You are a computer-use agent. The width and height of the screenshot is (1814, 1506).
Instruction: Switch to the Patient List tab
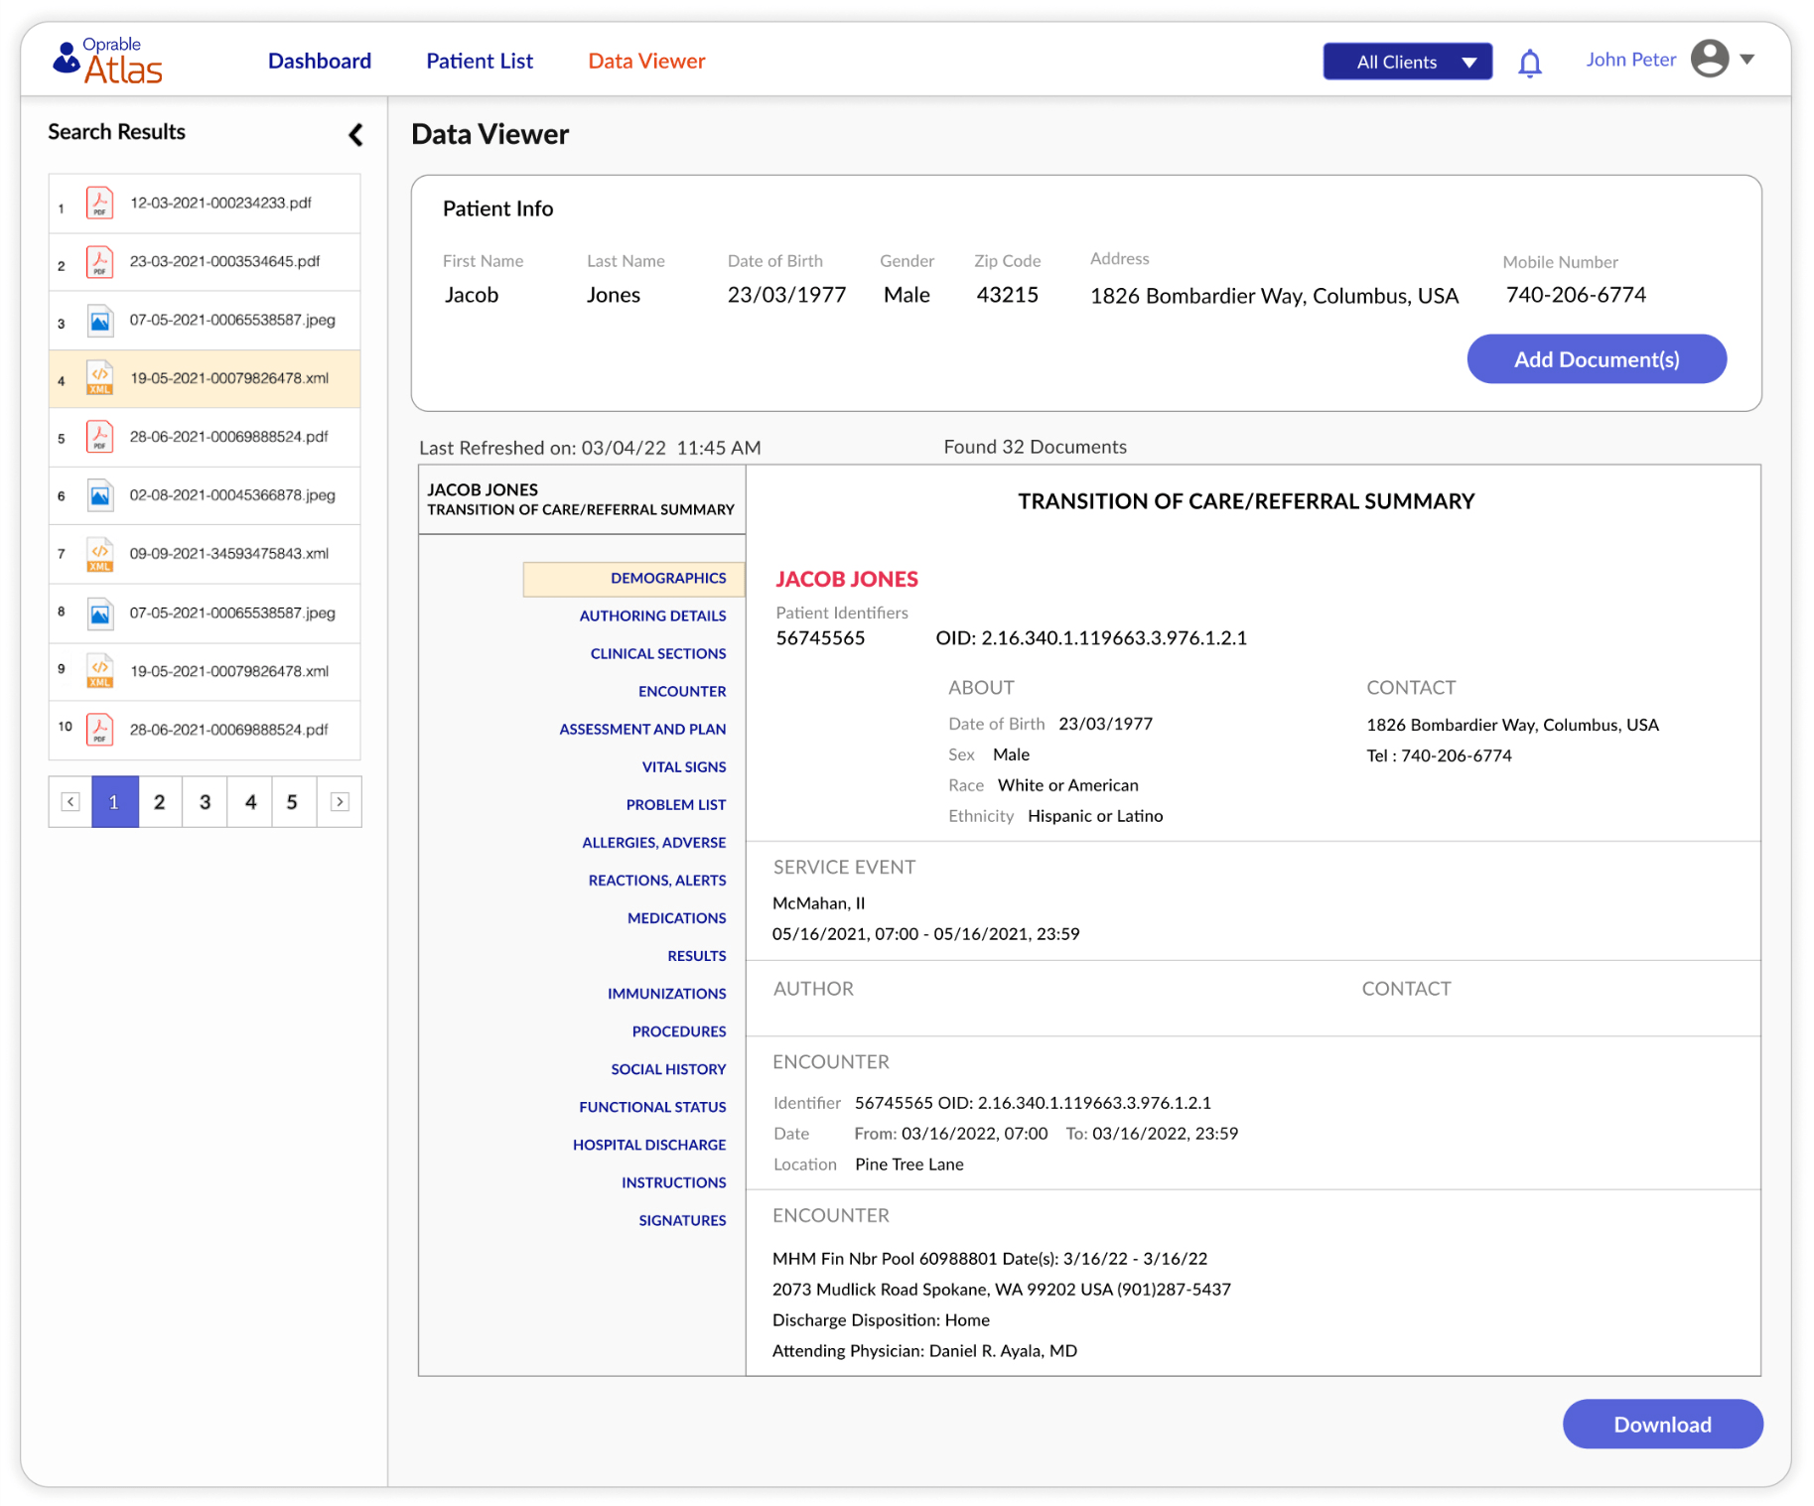[480, 61]
